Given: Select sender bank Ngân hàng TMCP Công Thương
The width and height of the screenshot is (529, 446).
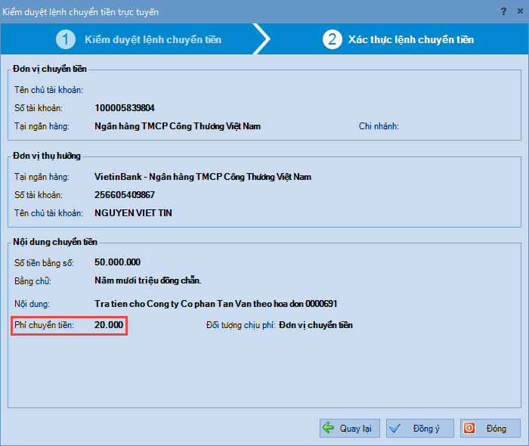Looking at the screenshot, I should pos(178,126).
